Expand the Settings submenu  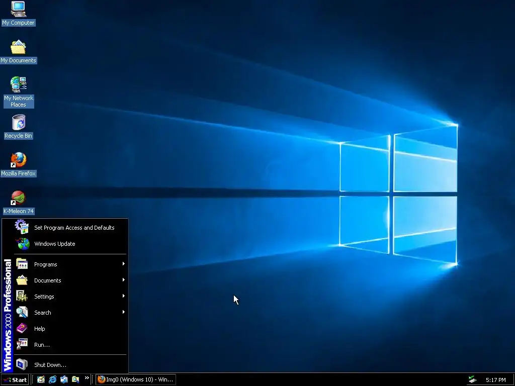click(70, 297)
